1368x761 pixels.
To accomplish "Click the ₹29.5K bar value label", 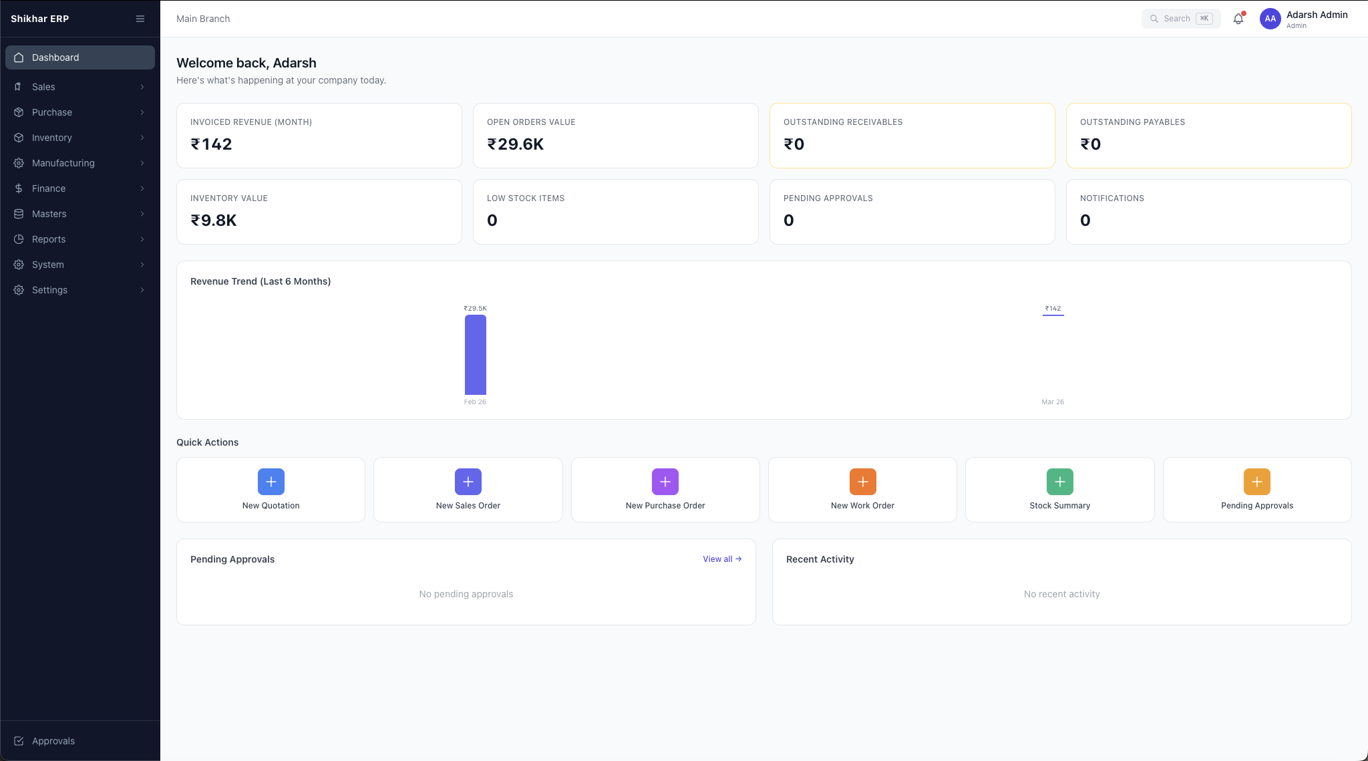I will click(476, 309).
